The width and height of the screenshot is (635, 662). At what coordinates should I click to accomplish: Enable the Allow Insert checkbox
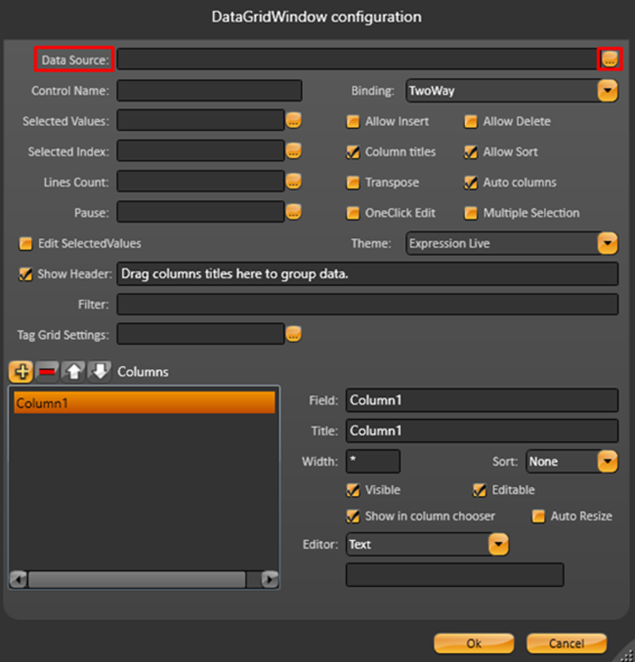click(353, 122)
